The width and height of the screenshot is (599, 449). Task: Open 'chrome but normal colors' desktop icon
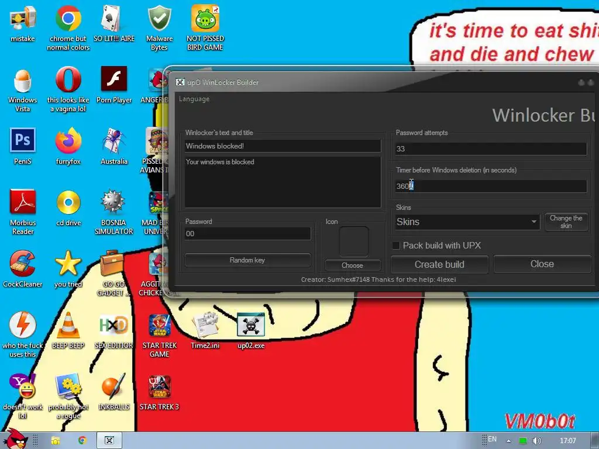(x=68, y=18)
